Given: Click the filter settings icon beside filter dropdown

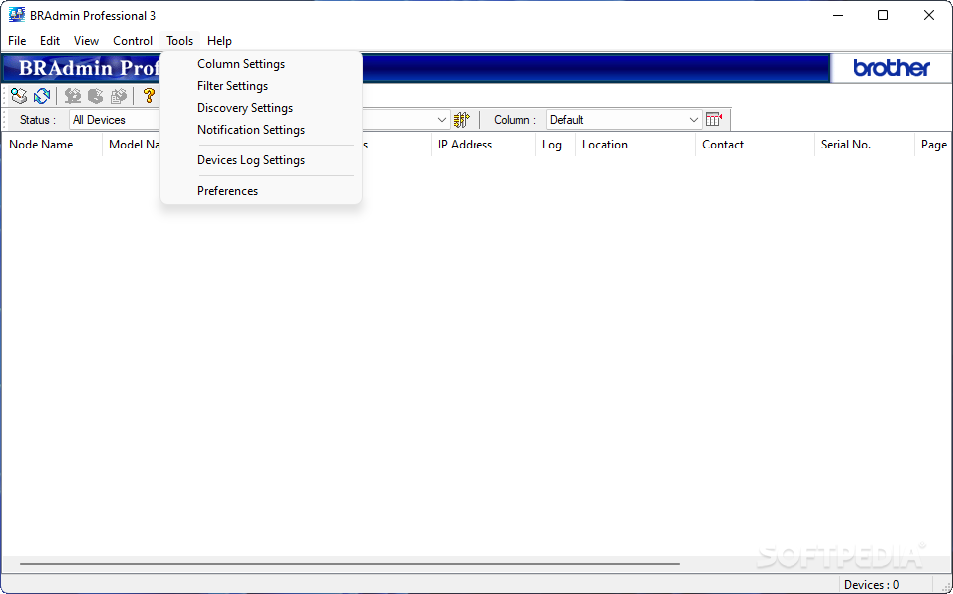Looking at the screenshot, I should [x=462, y=119].
